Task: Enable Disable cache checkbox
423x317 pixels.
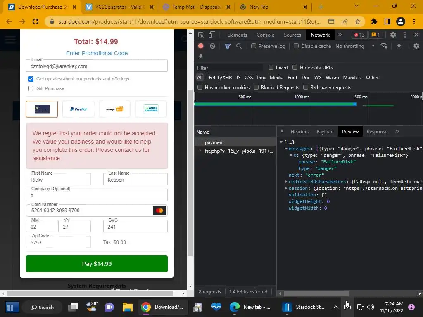Action: (296, 46)
